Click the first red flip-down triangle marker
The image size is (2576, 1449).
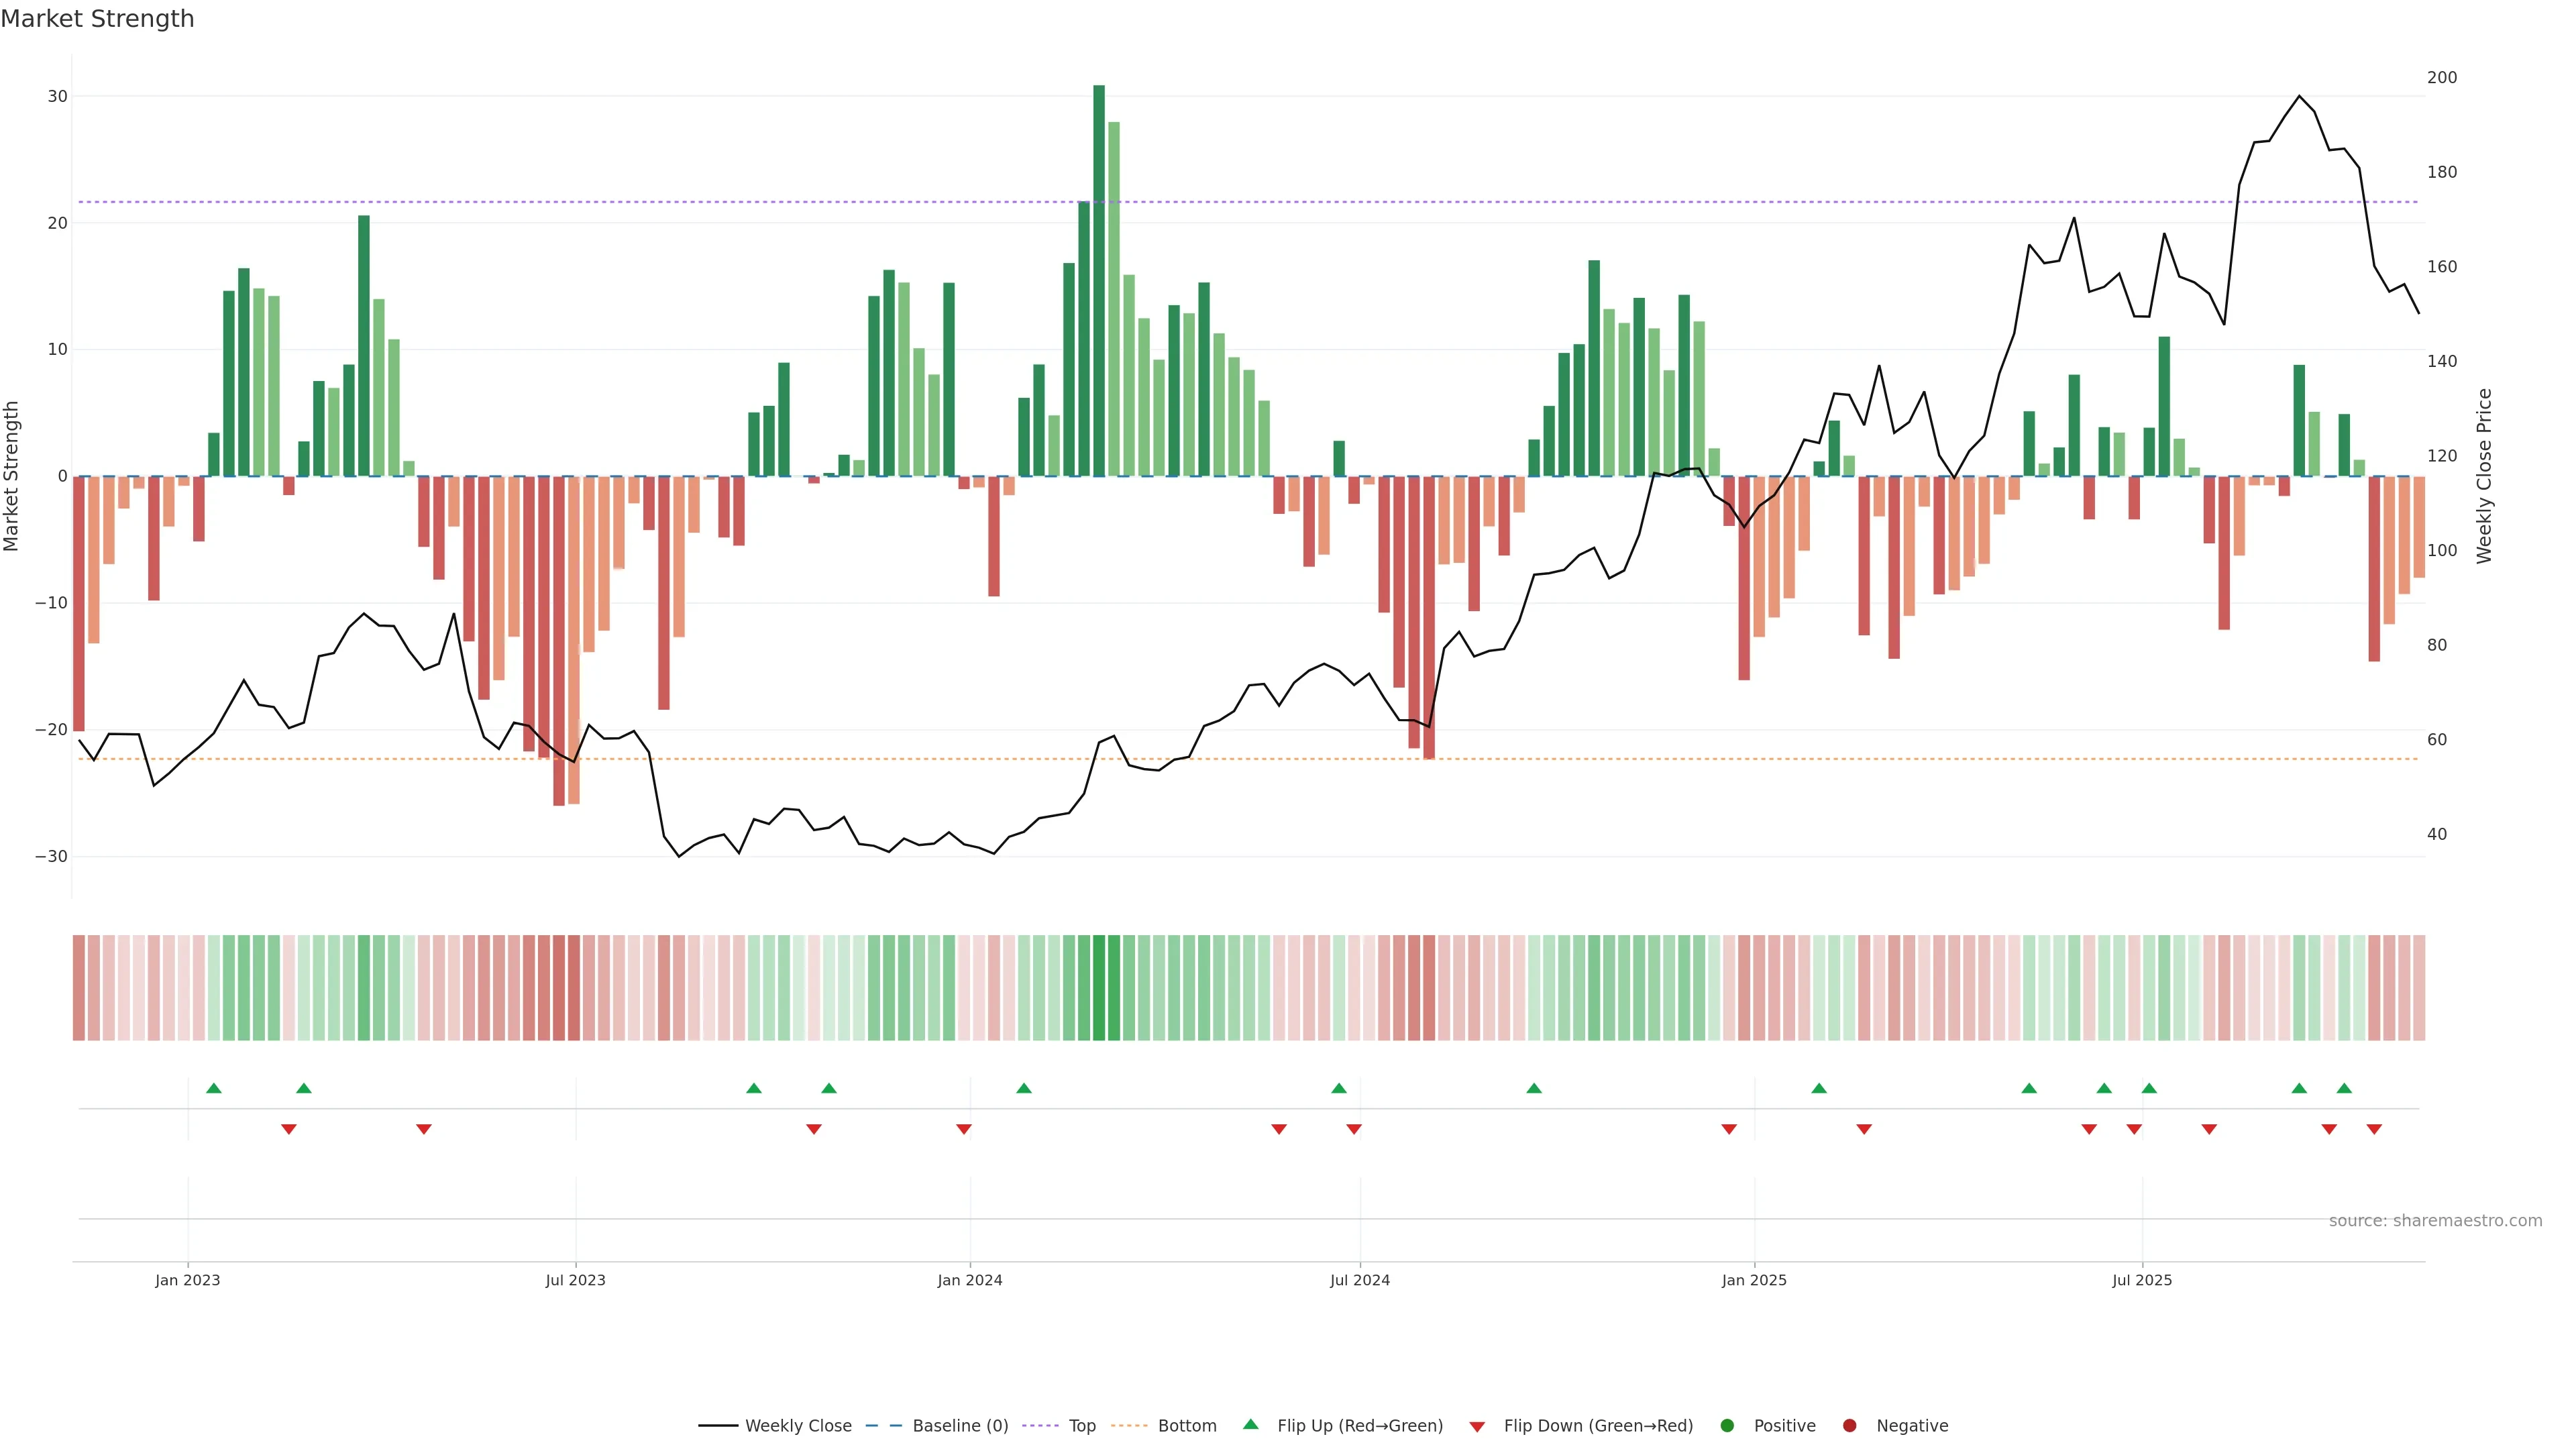point(288,1129)
